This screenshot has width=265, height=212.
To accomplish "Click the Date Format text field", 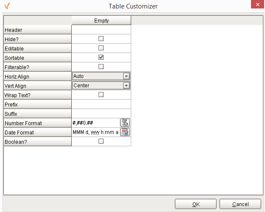I will tap(95, 132).
